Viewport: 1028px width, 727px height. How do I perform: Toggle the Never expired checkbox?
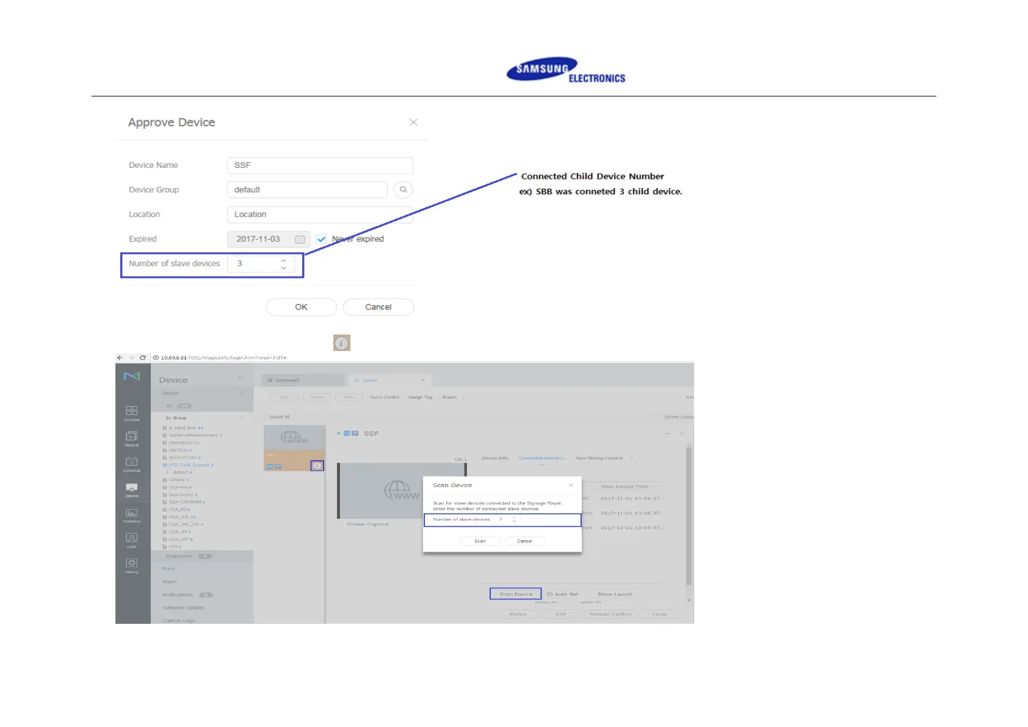[x=321, y=239]
